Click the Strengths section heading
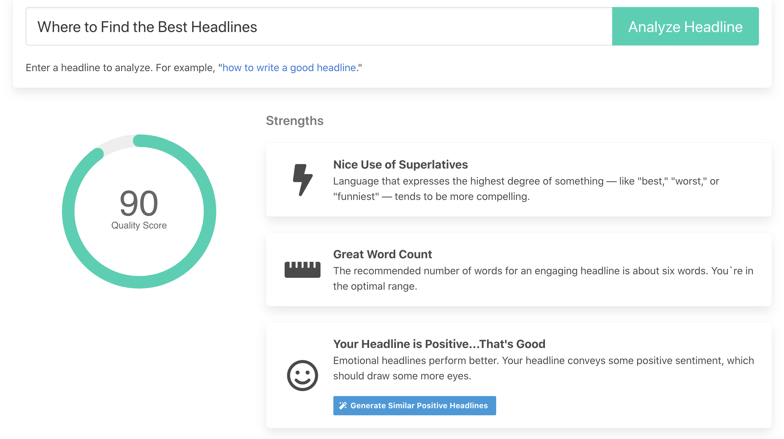 click(295, 121)
